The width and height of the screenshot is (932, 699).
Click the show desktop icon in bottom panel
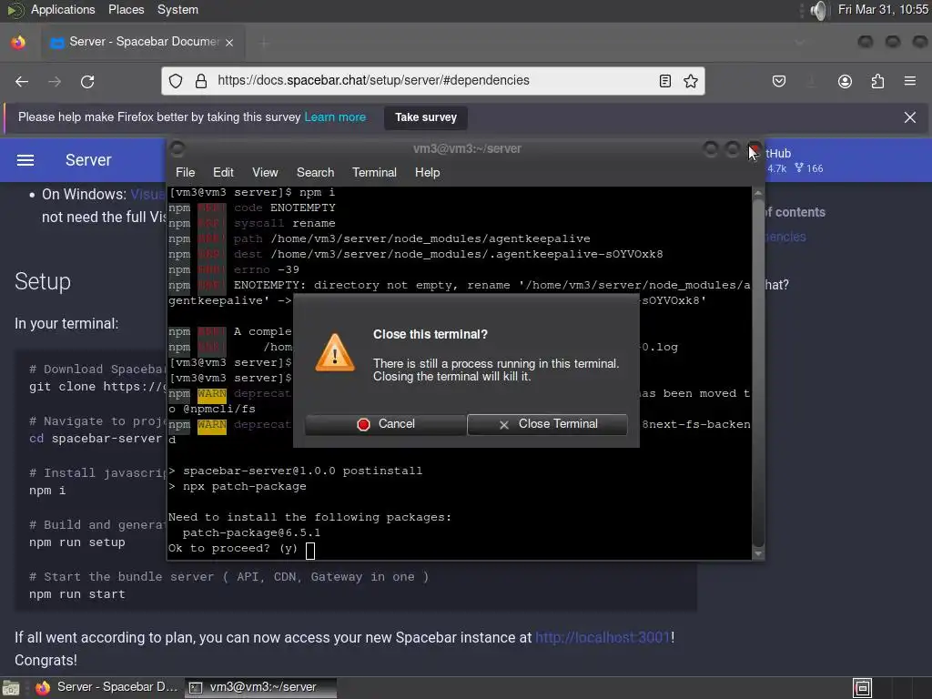(10, 688)
